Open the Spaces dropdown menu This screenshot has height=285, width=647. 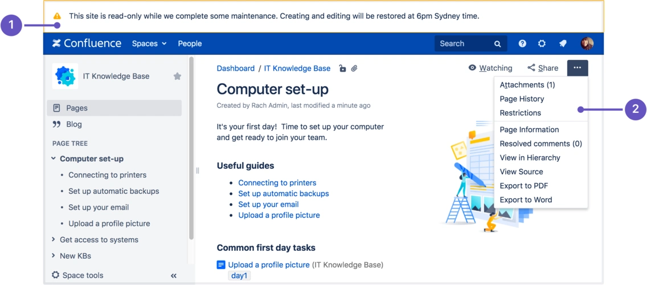click(149, 43)
